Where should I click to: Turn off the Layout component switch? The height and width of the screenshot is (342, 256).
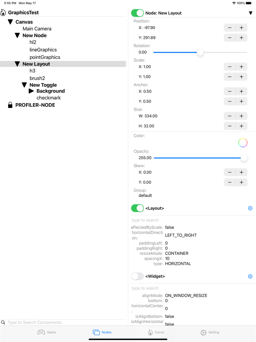[138, 208]
